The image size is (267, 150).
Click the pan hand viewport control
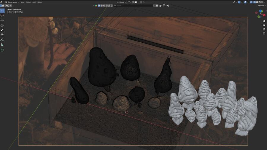[x=264, y=25]
